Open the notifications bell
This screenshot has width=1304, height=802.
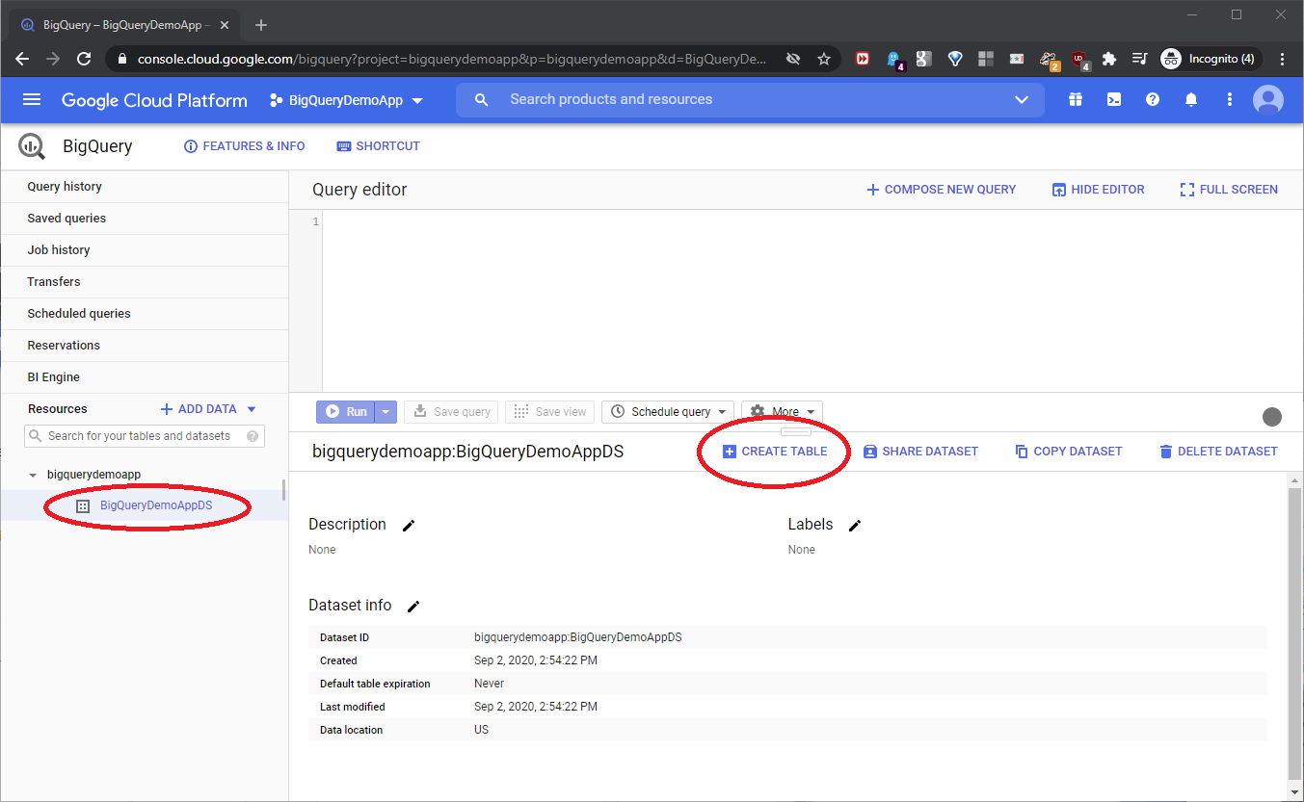(1191, 99)
